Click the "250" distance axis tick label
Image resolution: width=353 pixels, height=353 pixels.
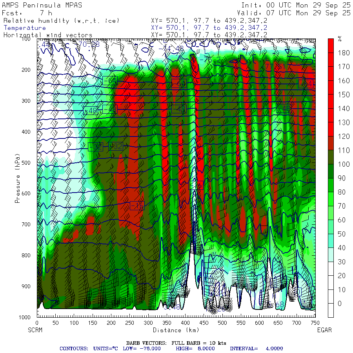[130, 323]
